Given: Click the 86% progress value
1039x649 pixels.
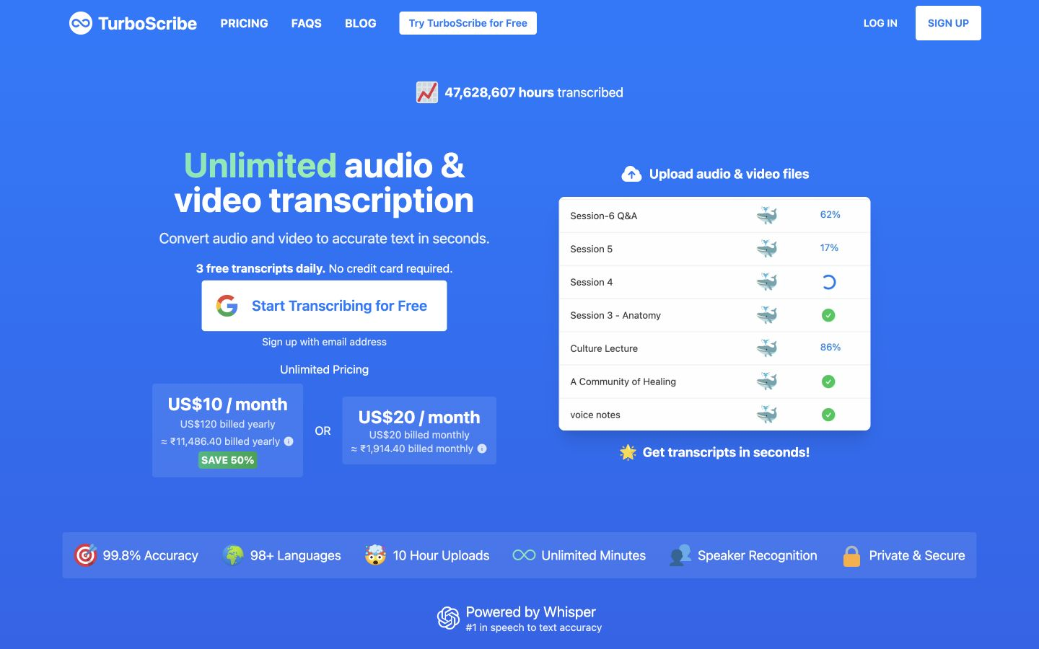Looking at the screenshot, I should pyautogui.click(x=830, y=348).
